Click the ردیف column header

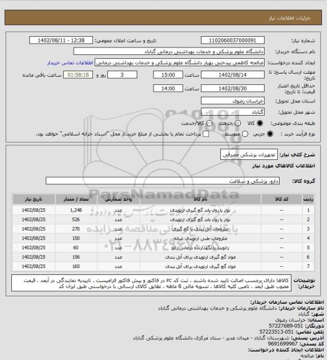pyautogui.click(x=308, y=199)
